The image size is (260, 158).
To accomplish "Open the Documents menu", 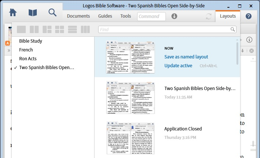I will (x=78, y=16).
